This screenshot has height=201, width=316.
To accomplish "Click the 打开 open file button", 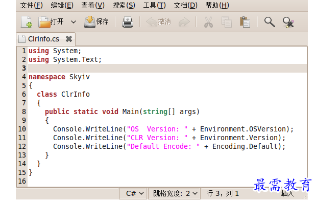I will click(x=51, y=22).
